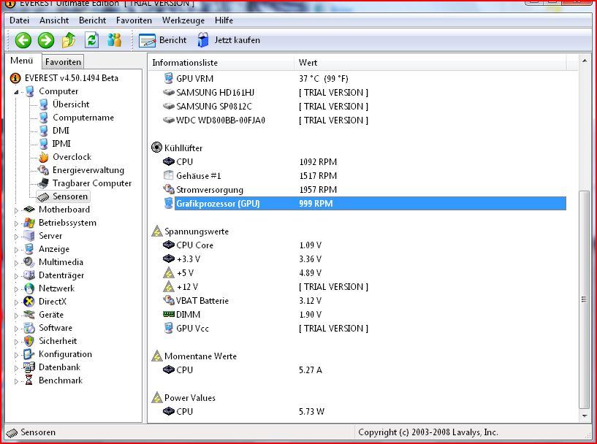
Task: Click the Overclock flame icon
Action: point(44,157)
